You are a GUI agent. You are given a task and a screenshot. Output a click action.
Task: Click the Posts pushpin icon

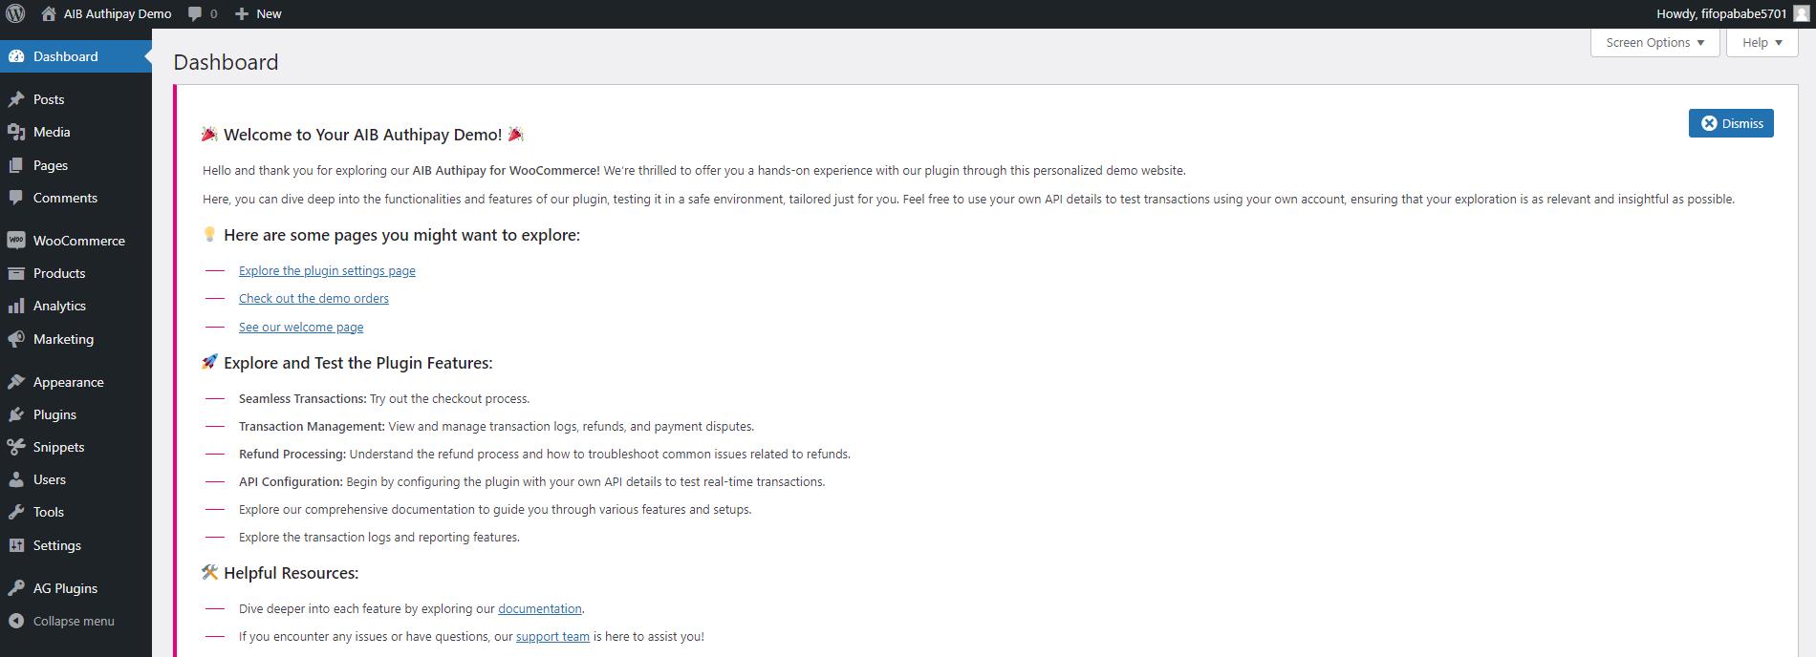point(16,99)
